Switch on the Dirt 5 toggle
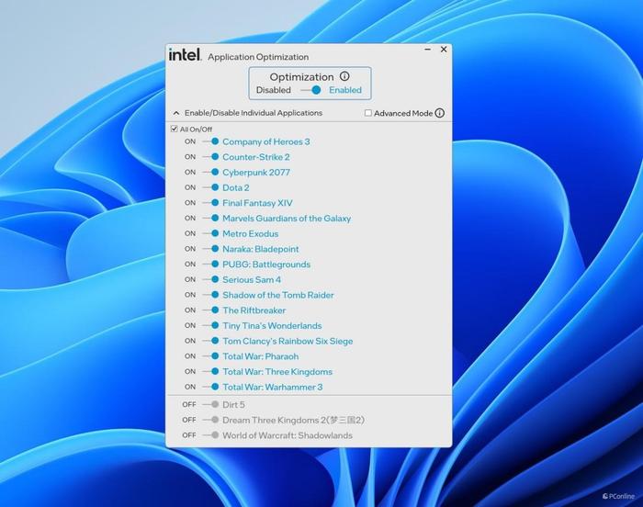 click(210, 404)
